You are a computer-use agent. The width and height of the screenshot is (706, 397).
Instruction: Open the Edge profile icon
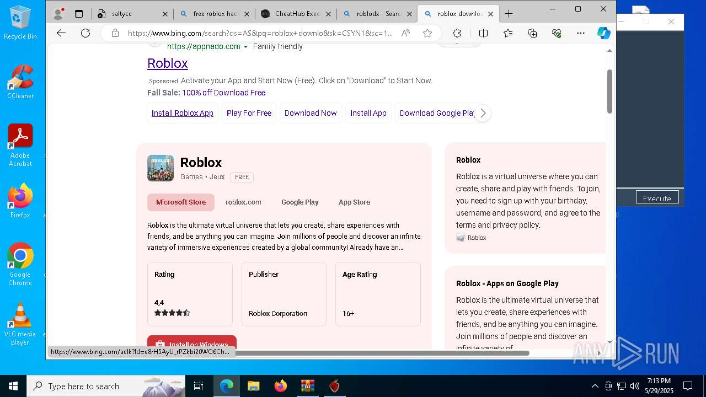coord(58,14)
